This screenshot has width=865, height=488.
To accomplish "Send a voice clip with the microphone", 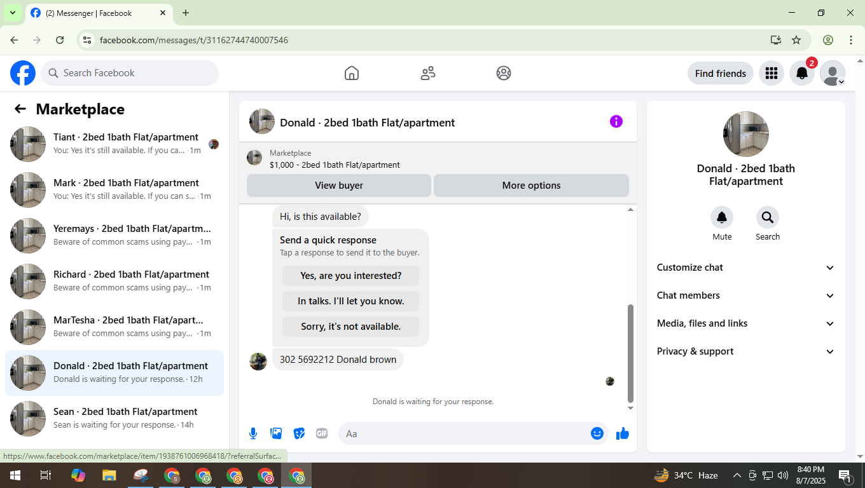I will pos(253,433).
